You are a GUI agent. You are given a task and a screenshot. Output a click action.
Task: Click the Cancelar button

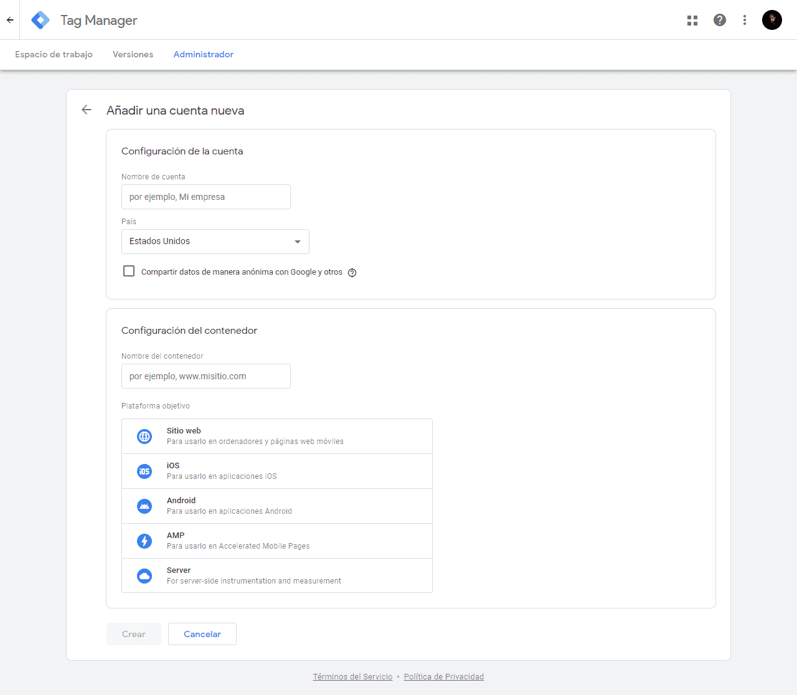click(202, 633)
